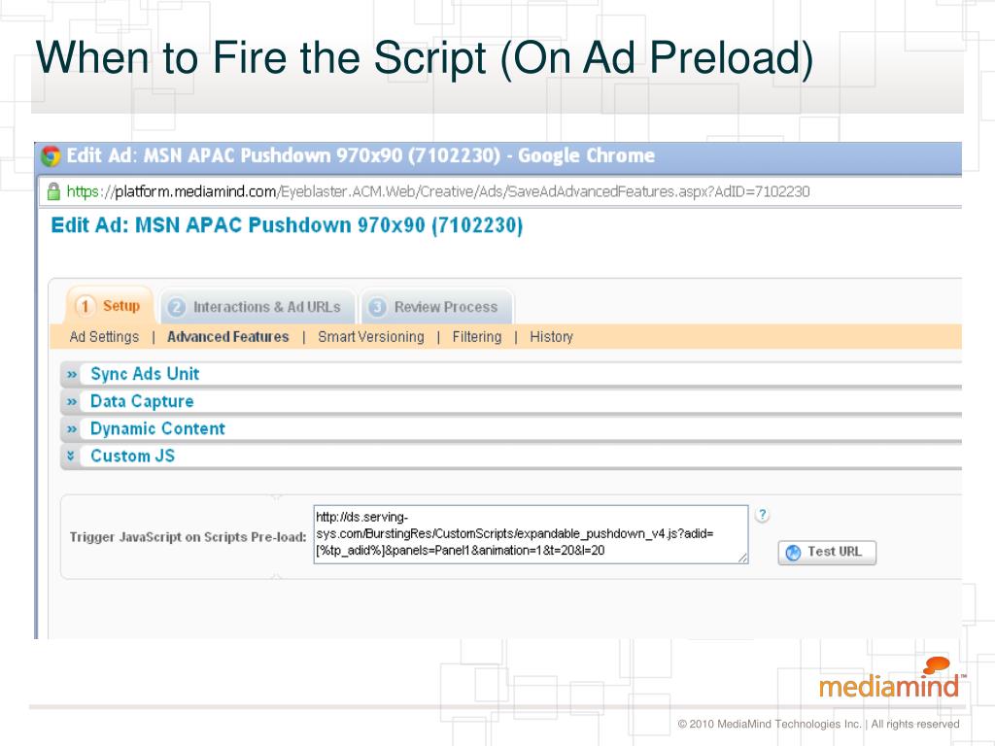
Task: Open the Filtering sub-tab
Action: (476, 337)
